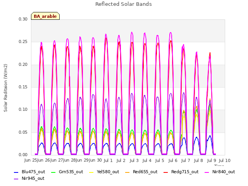
Task: Click the Jul 4 x-axis date label
Action: (147, 160)
